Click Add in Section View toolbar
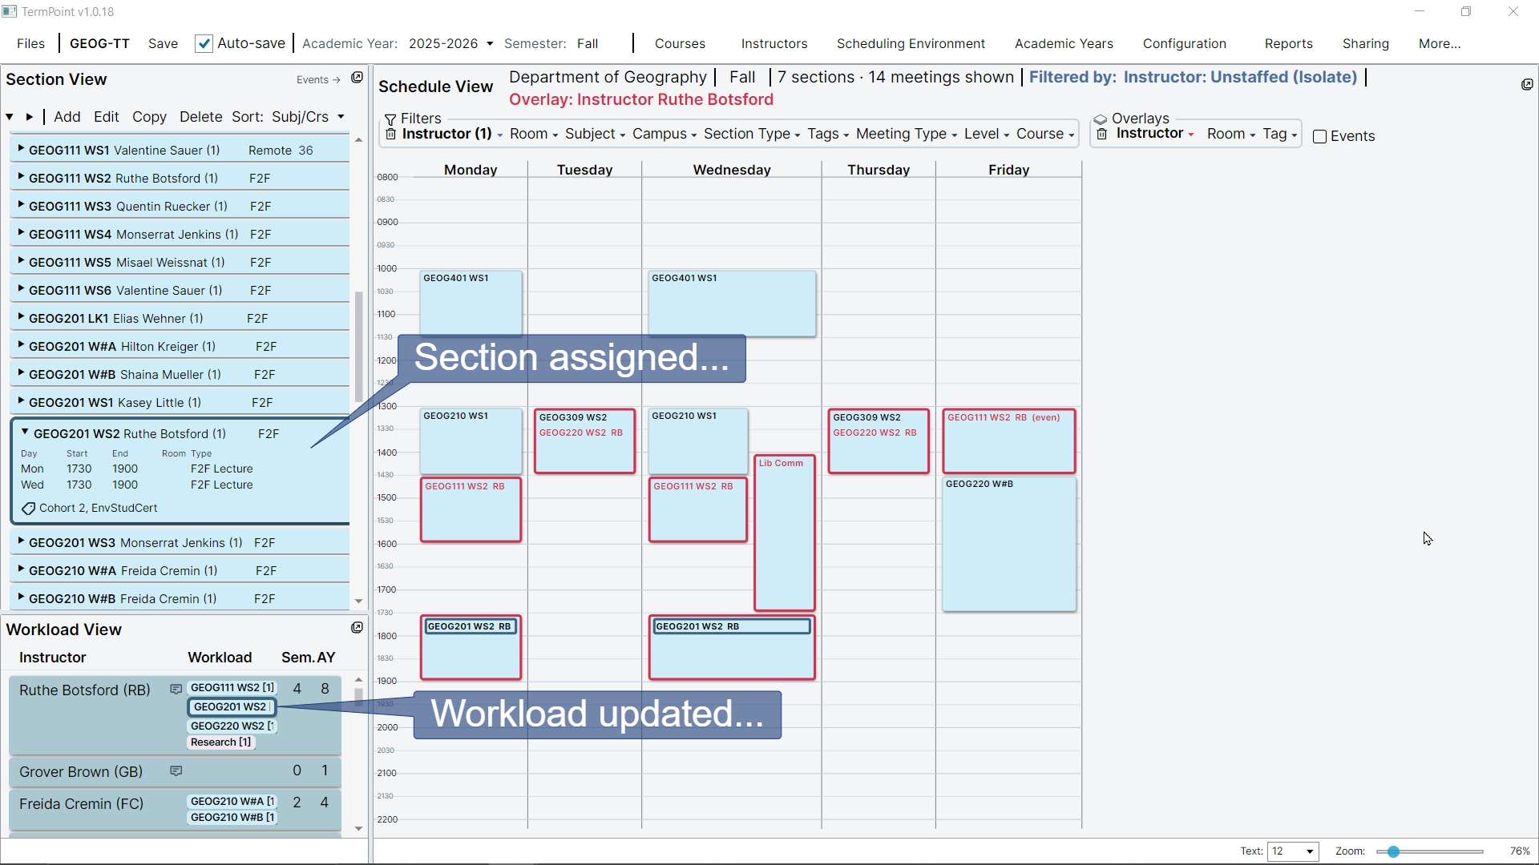Image resolution: width=1539 pixels, height=865 pixels. (67, 117)
